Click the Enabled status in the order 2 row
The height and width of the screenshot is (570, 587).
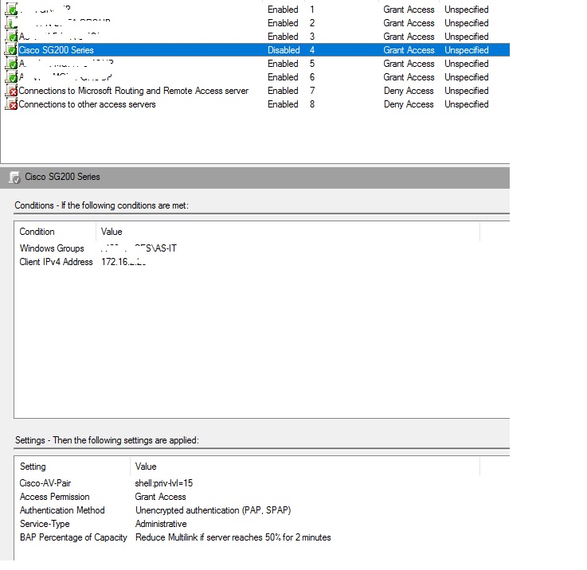click(x=283, y=23)
